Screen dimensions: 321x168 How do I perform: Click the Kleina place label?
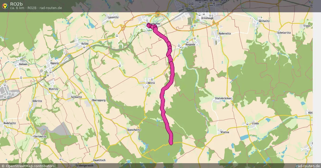tap(225, 132)
